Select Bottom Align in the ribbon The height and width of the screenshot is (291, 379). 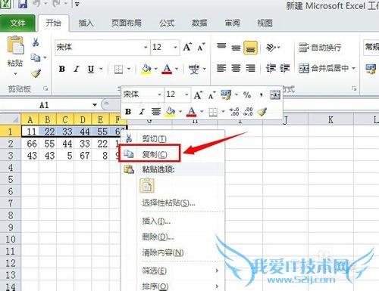(x=250, y=48)
